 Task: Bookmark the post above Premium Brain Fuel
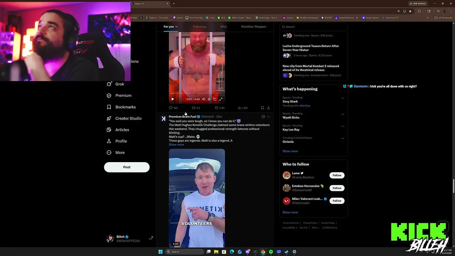pyautogui.click(x=262, y=108)
